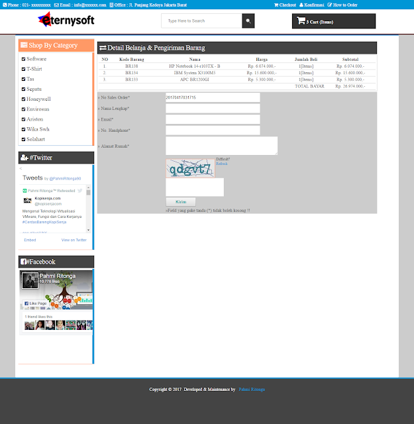414x424 pixels.
Task: Click the office building icon in top bar
Action: click(x=111, y=5)
